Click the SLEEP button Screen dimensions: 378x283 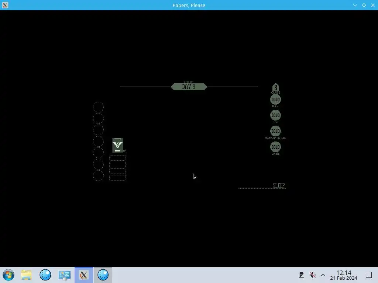pos(279,185)
